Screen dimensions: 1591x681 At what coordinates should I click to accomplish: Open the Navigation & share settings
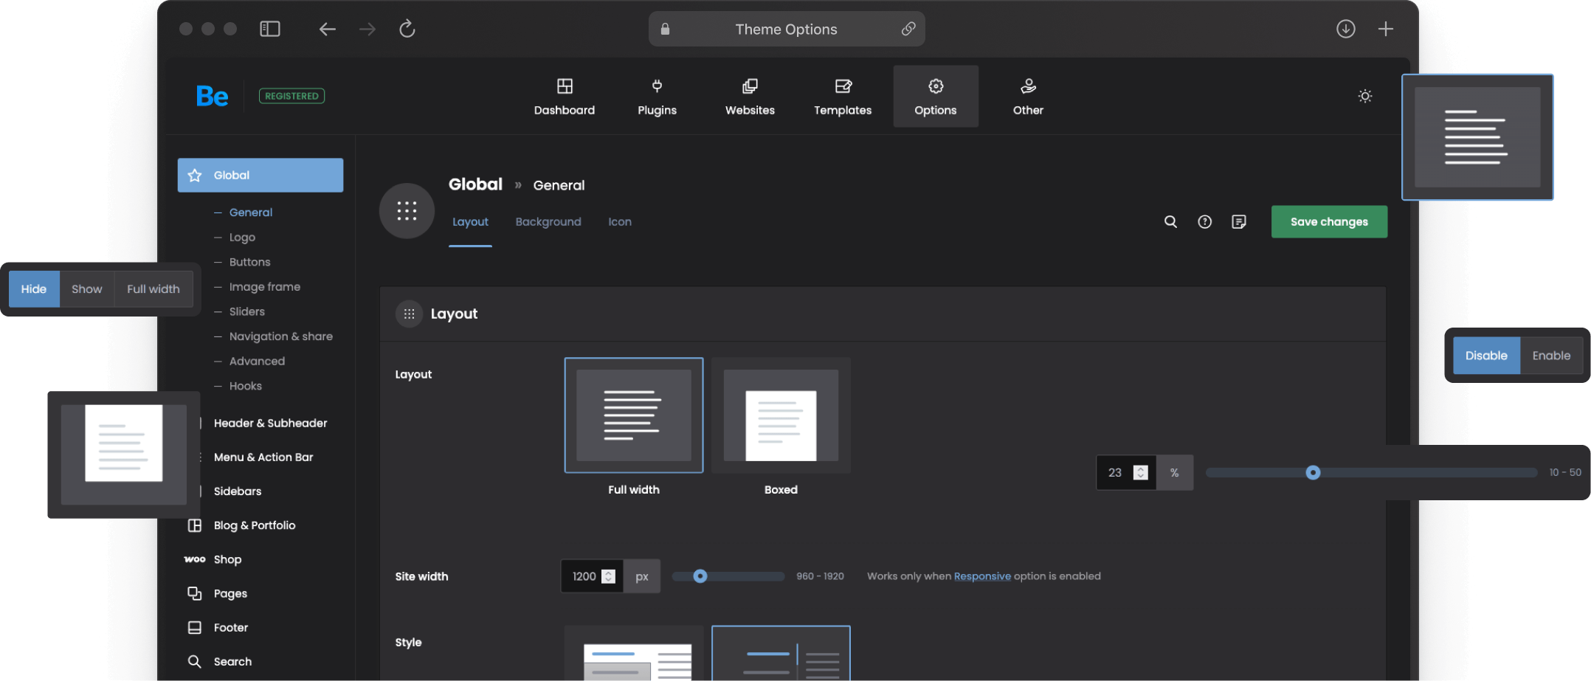pos(280,336)
